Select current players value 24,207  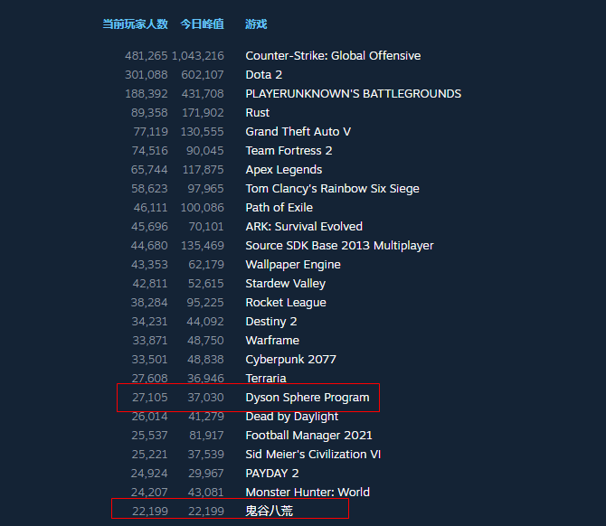pos(149,493)
